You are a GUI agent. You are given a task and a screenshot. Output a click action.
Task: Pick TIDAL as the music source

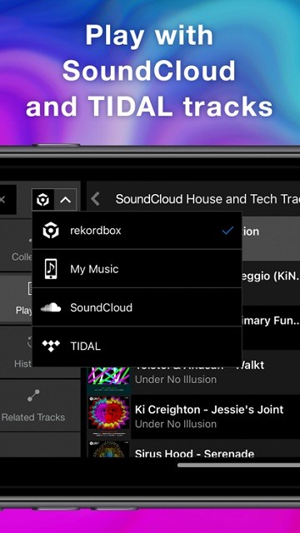pos(137,346)
